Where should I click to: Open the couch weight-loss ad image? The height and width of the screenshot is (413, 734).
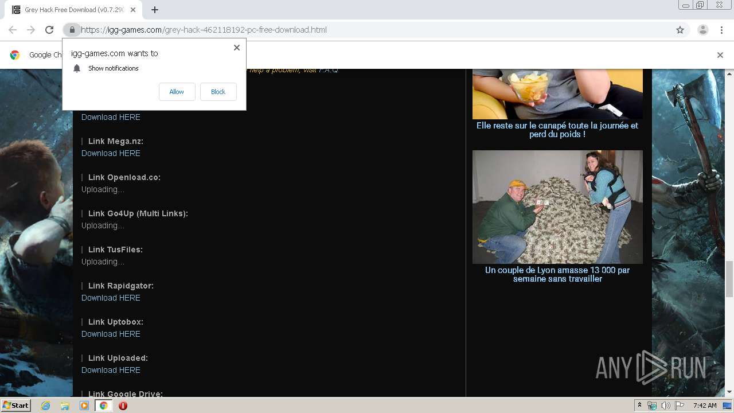tap(557, 94)
